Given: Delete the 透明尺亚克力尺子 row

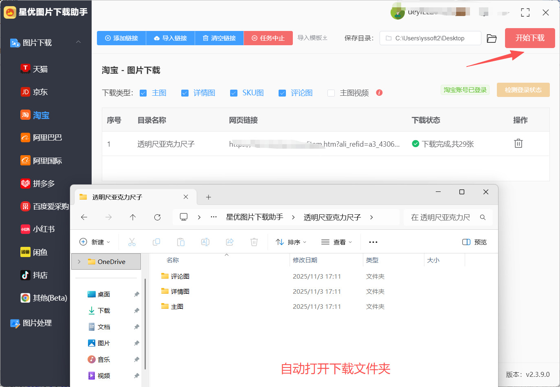Looking at the screenshot, I should click(x=518, y=143).
